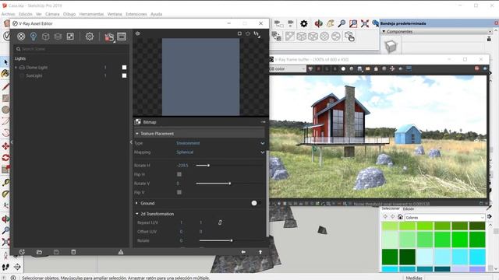This screenshot has height=280, width=499.
Task: Show the frame buffer window icon
Action: point(122,37)
